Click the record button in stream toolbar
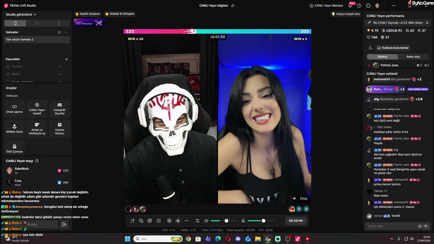This screenshot has height=244, width=434. [169, 221]
